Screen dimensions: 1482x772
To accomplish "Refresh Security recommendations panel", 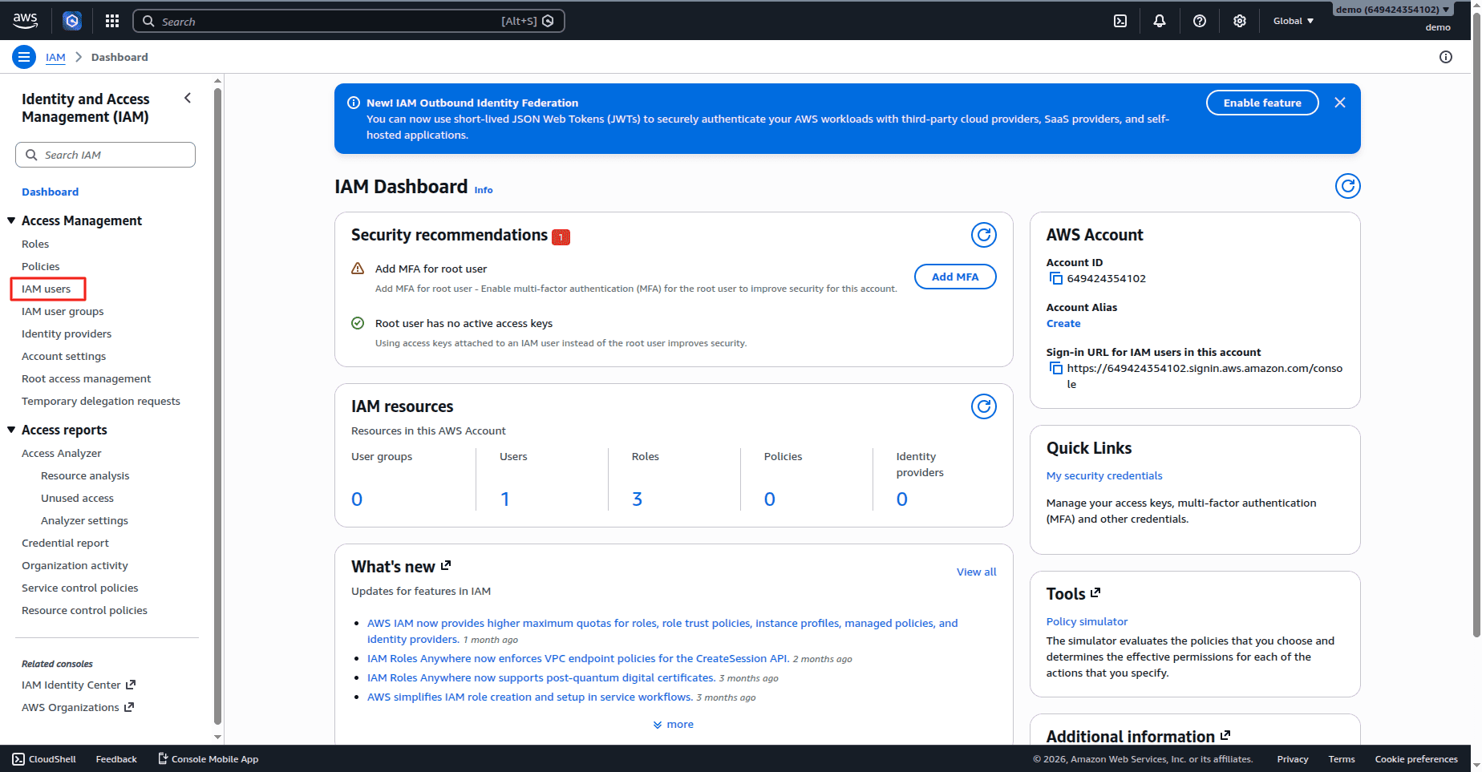I will coord(984,235).
